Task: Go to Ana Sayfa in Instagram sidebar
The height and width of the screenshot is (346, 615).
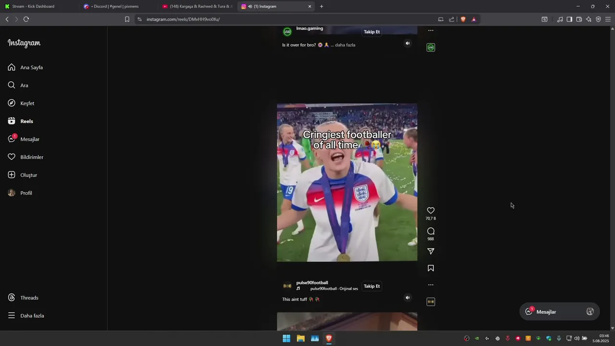Action: [25, 67]
